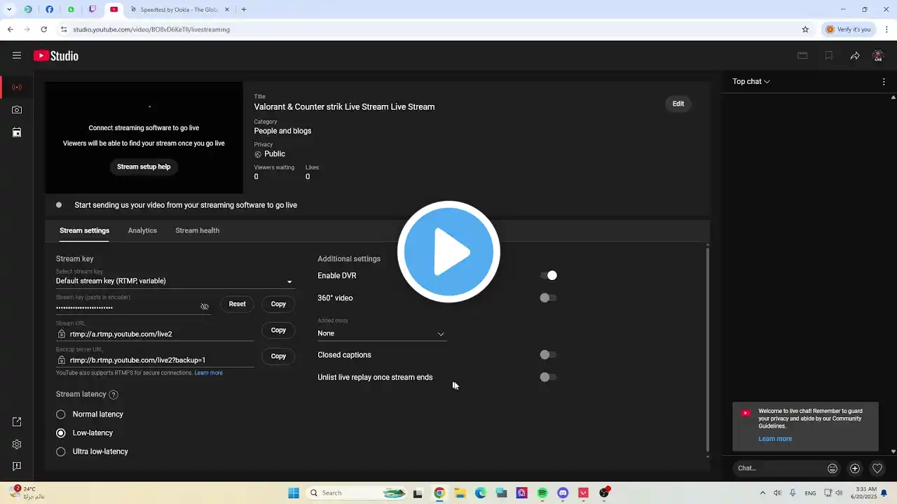The image size is (897, 504).
Task: Open browser tab search dropdown arrow
Action: 9,10
